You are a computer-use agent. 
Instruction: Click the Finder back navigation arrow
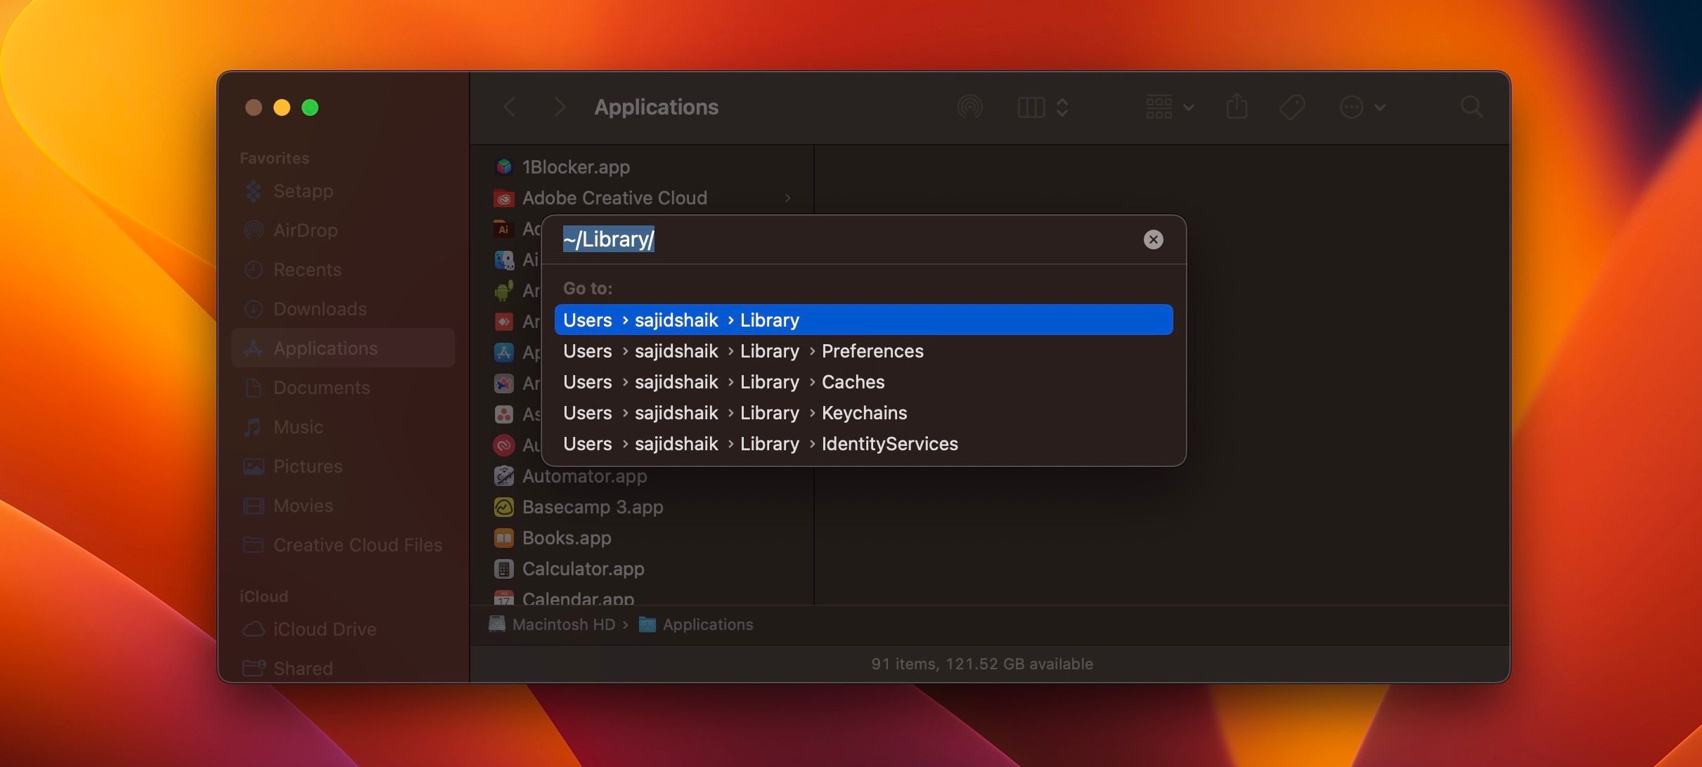point(510,107)
